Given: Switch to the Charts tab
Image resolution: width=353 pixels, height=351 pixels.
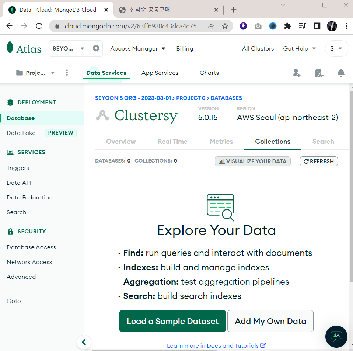Looking at the screenshot, I should point(209,73).
